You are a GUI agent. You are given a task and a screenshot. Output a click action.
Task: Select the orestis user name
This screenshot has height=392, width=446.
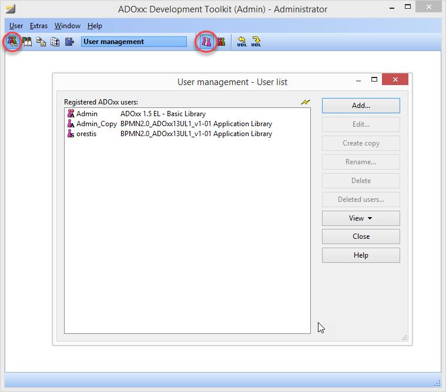(86, 134)
